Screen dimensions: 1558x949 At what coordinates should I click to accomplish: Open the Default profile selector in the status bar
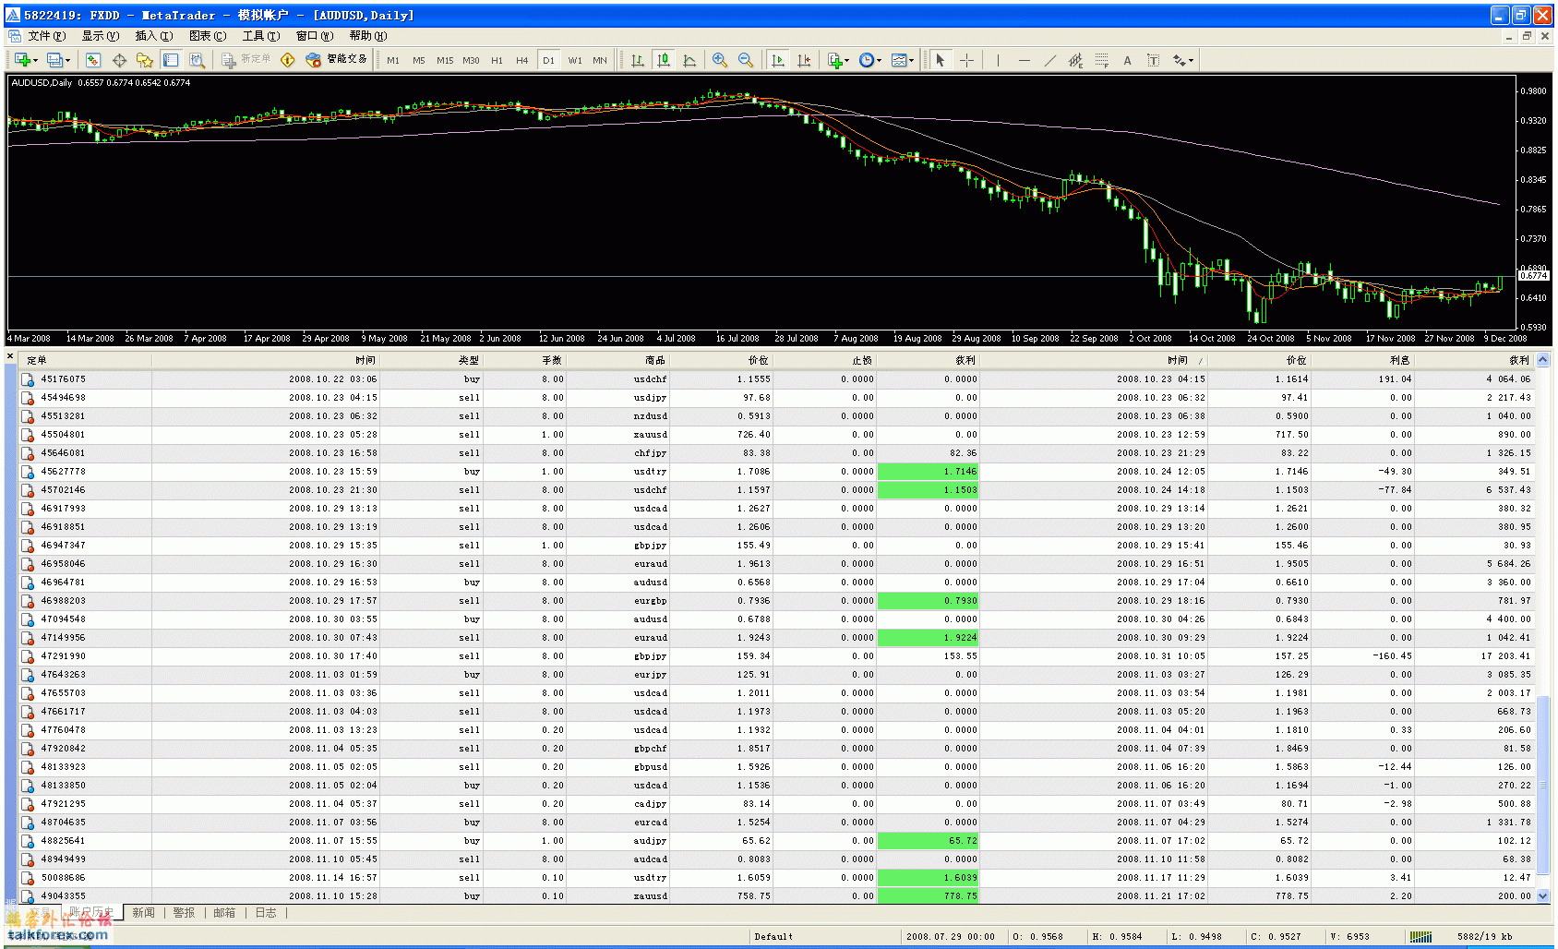click(773, 936)
